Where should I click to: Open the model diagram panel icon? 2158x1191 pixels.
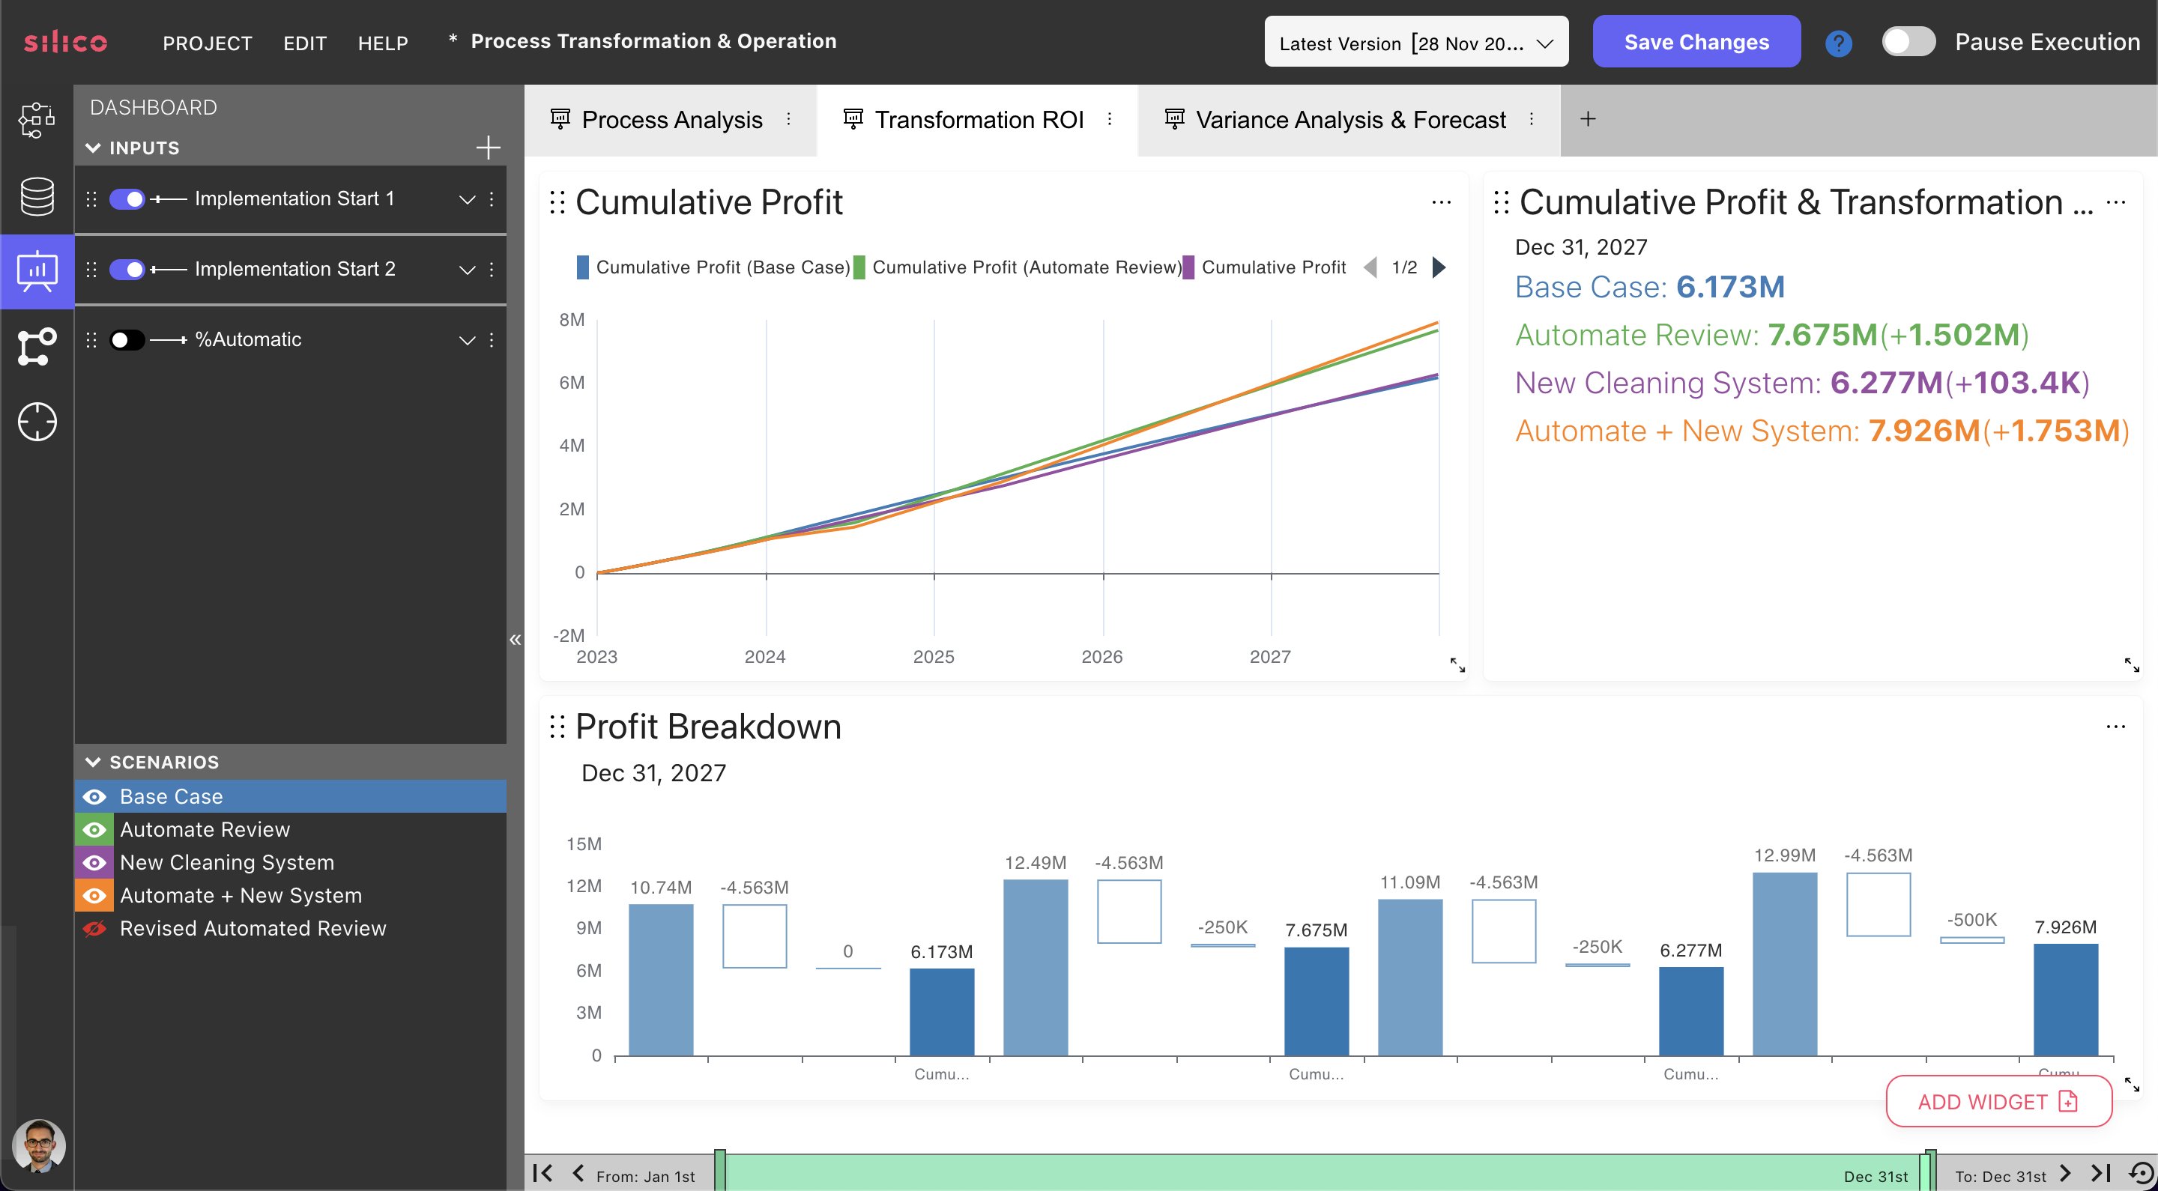(37, 120)
